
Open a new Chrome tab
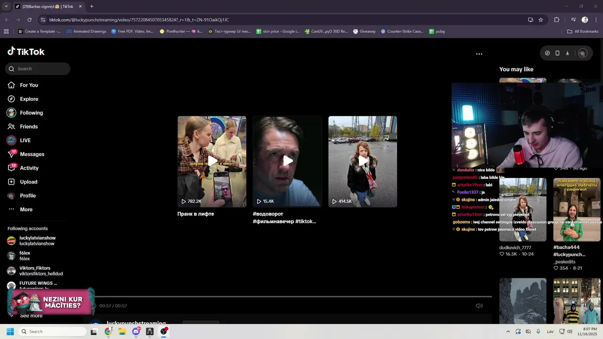pos(91,7)
